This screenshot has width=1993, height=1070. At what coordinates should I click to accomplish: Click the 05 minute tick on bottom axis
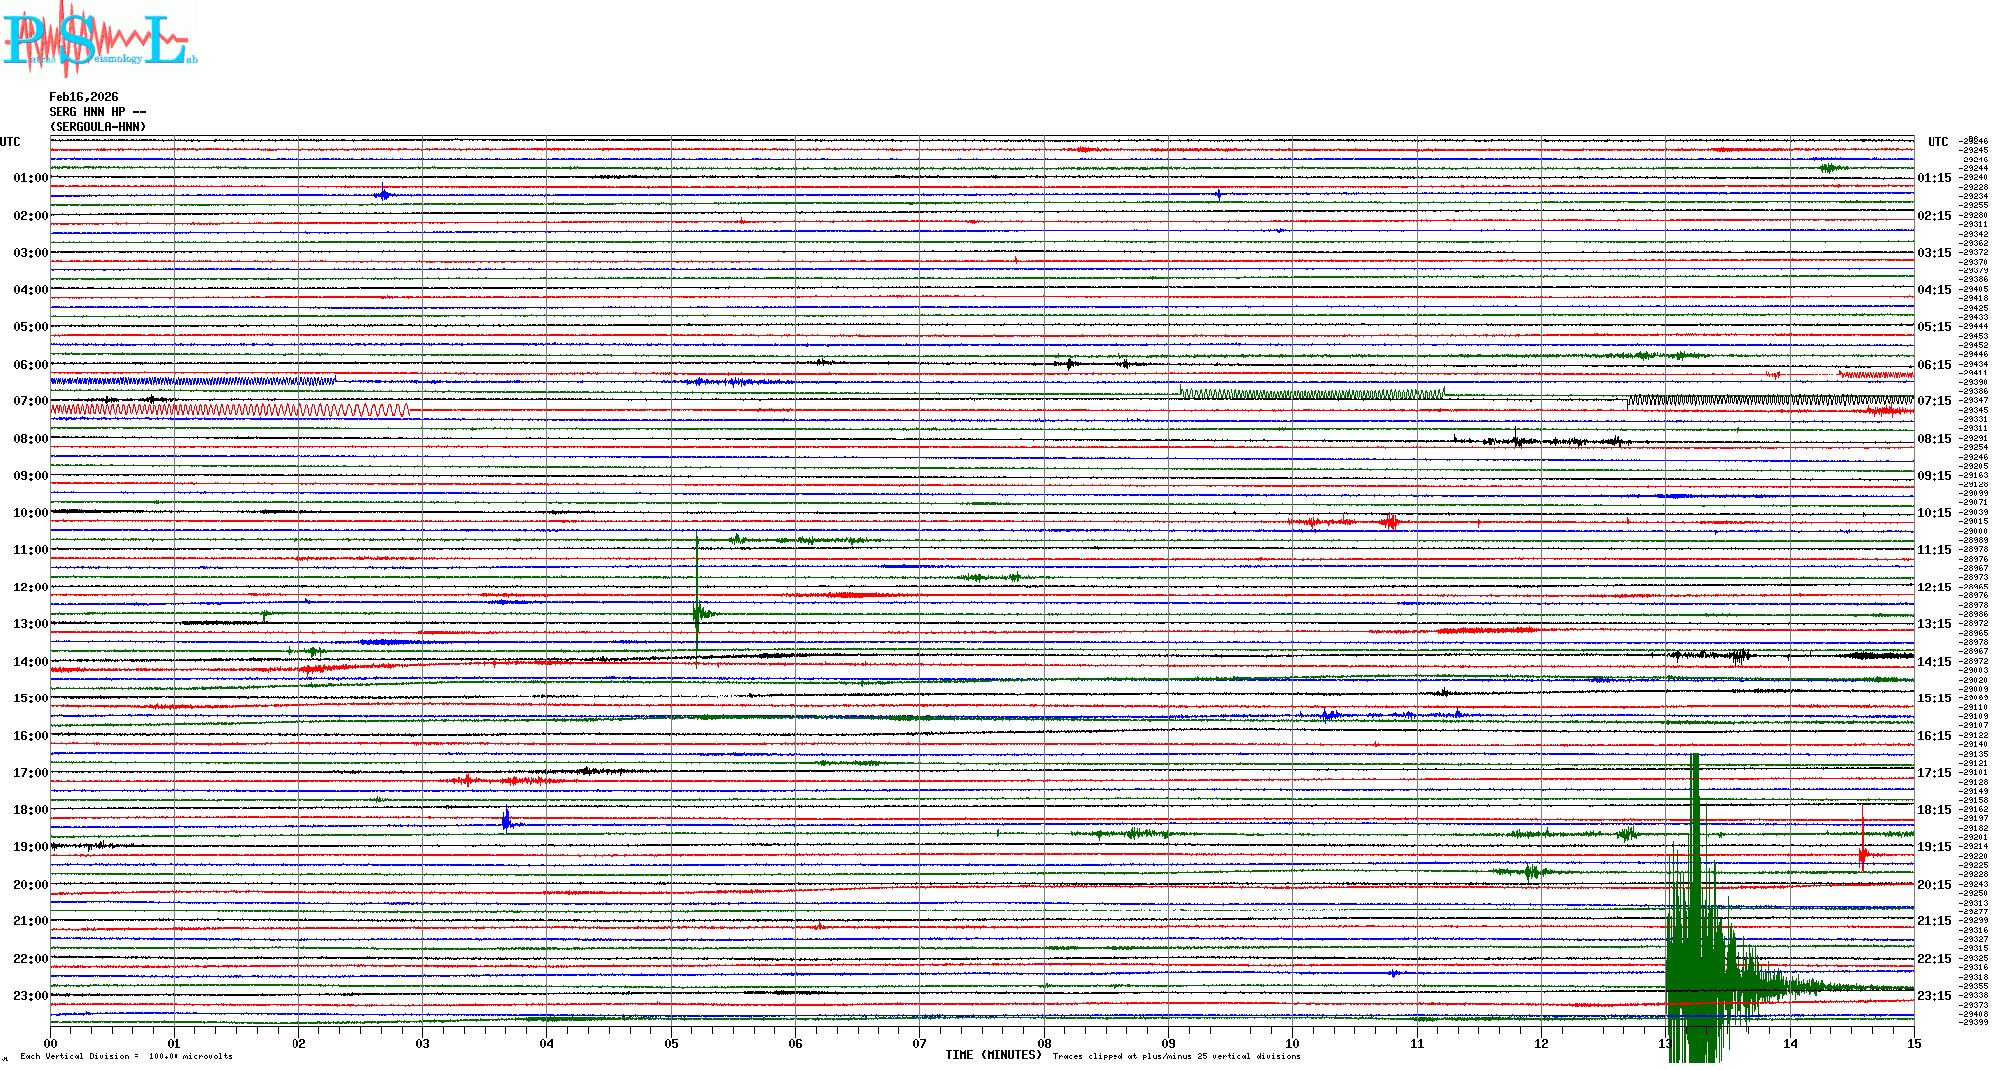671,1043
